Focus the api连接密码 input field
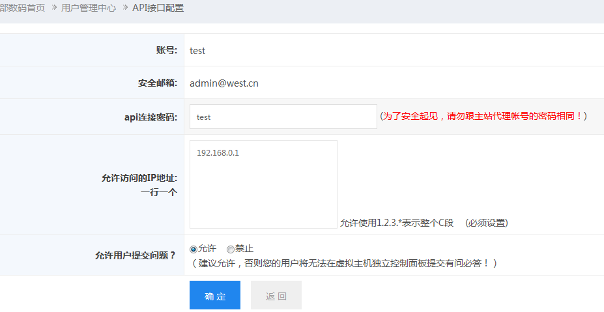Screen dimensions: 604x312 (283, 117)
